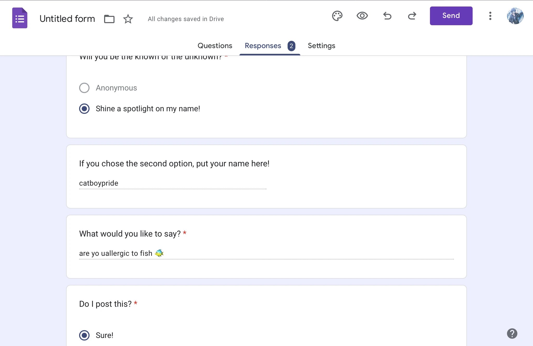Viewport: 533px width, 346px height.
Task: Star the Untitled form
Action: click(128, 19)
